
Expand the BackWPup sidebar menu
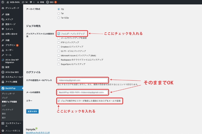click(11, 88)
